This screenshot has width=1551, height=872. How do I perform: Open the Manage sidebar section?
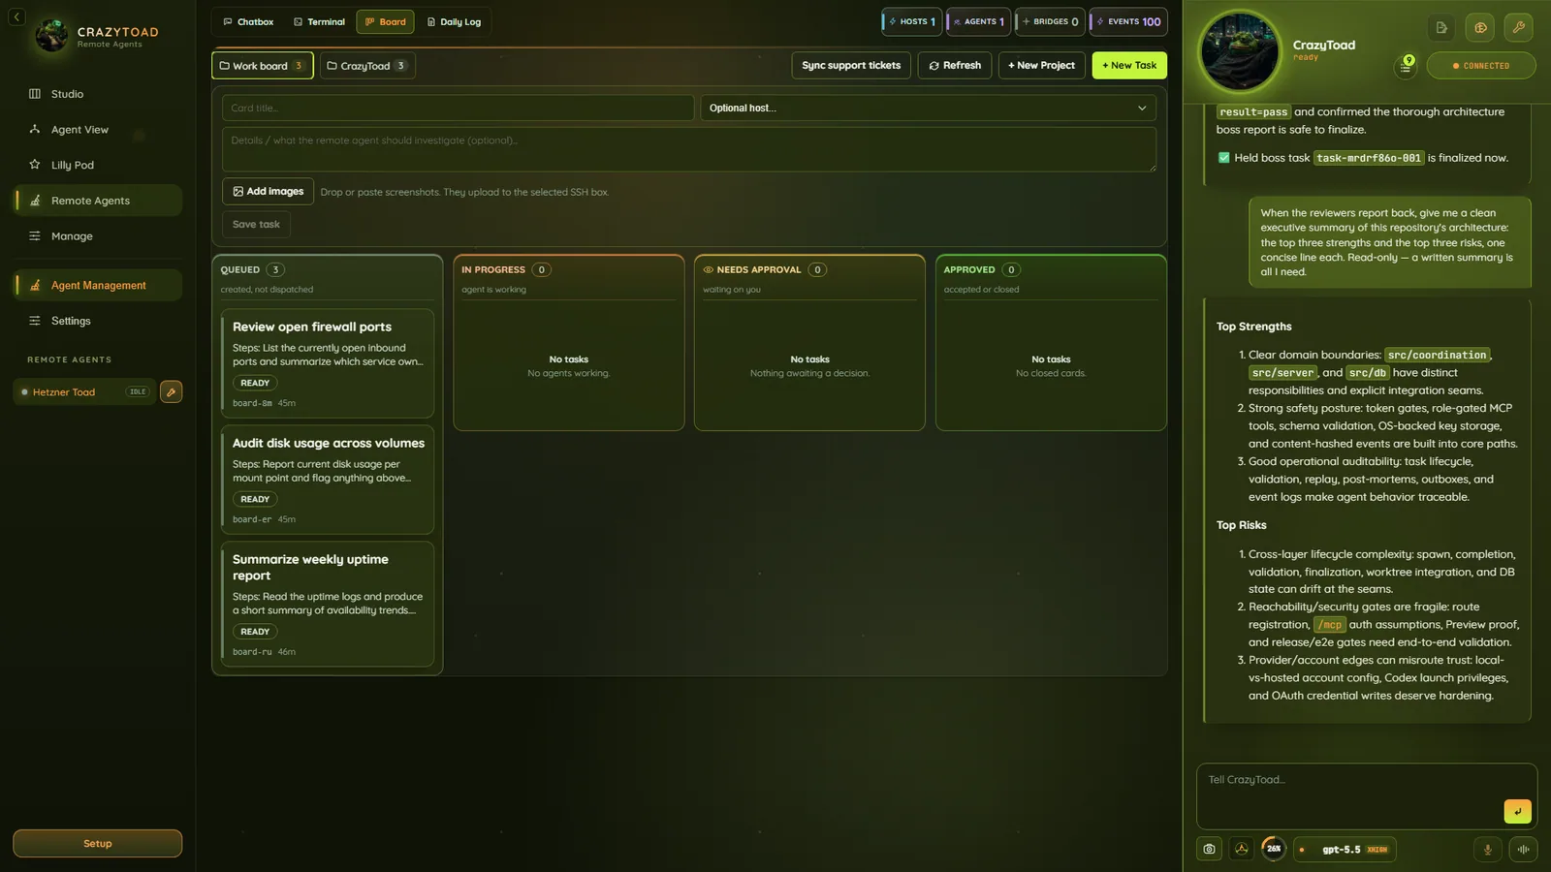click(x=97, y=236)
